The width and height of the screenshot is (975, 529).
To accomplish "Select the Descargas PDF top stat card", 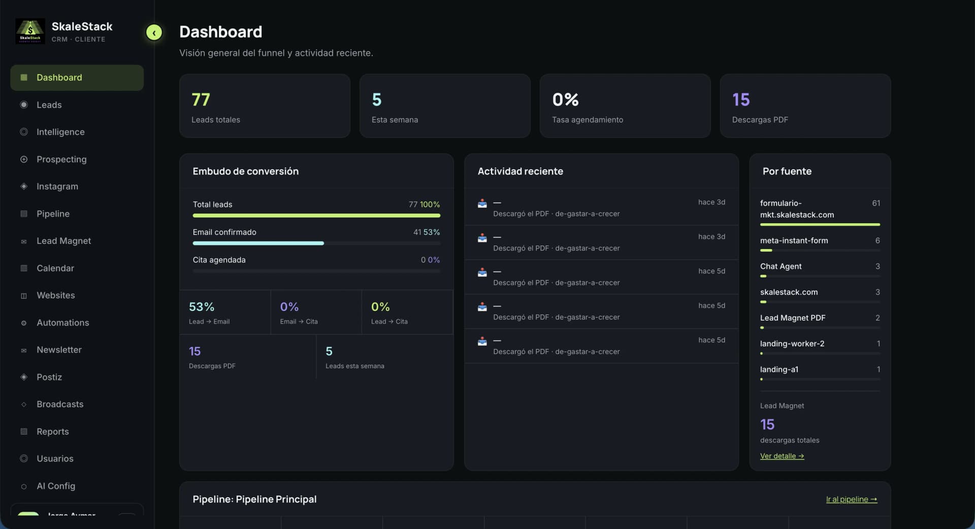I will click(x=805, y=106).
